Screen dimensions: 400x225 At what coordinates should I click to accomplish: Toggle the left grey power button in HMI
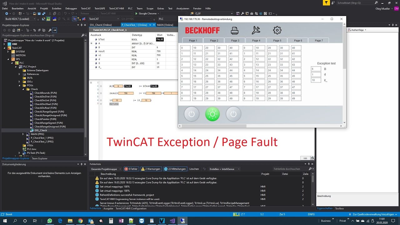192,114
